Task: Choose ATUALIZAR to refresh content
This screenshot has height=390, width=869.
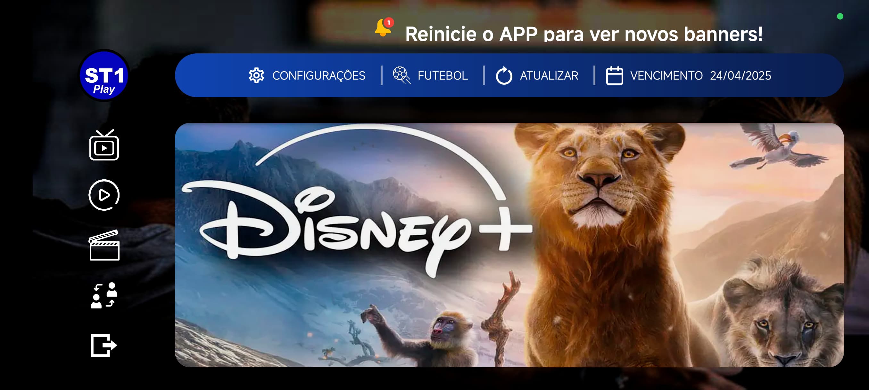Action: tap(549, 75)
